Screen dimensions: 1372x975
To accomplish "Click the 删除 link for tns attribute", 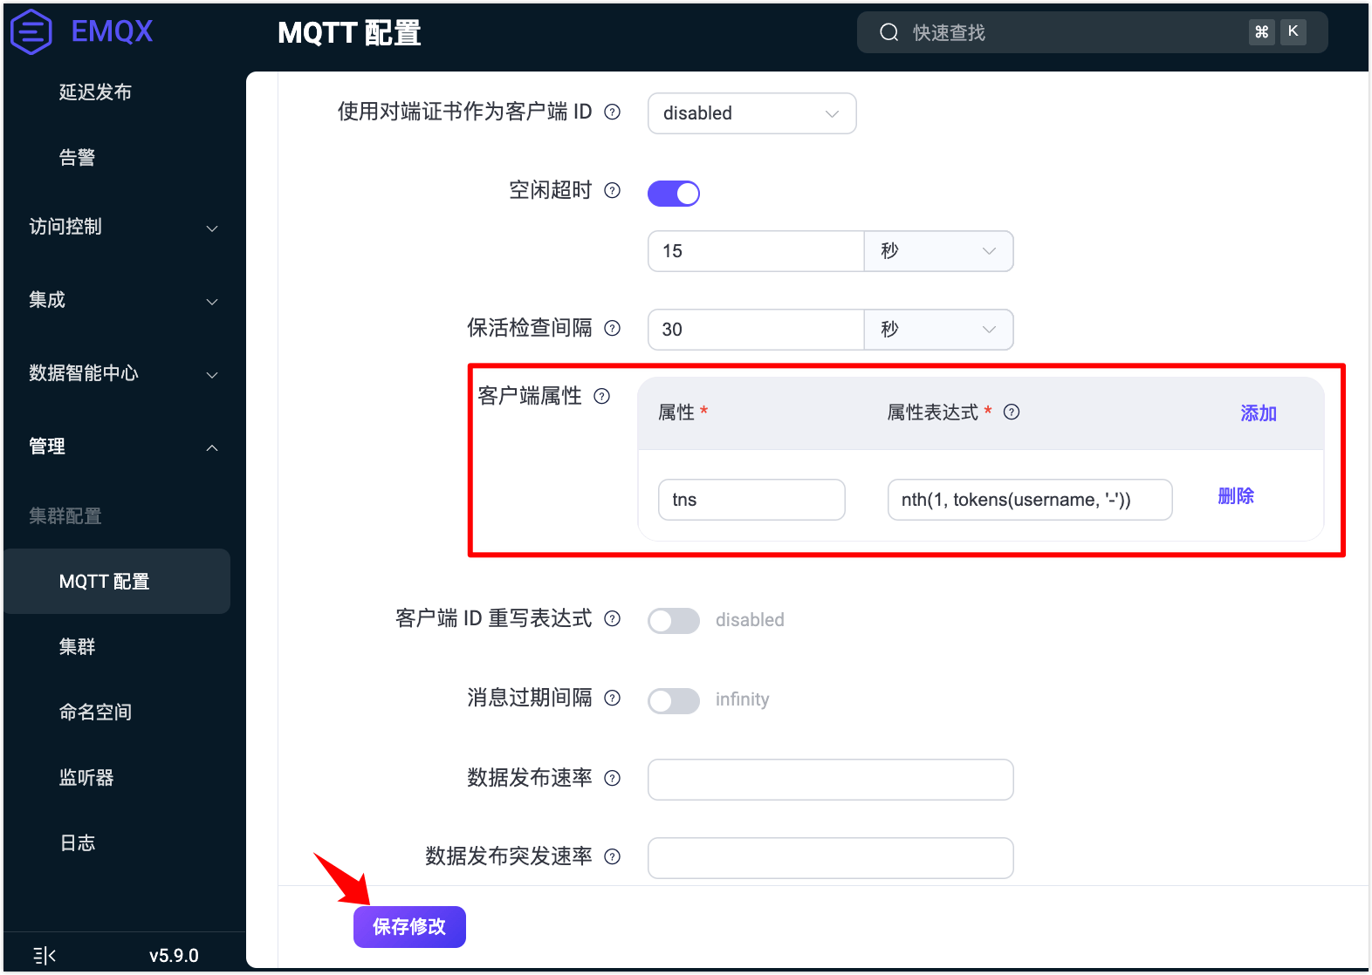I will (1236, 496).
